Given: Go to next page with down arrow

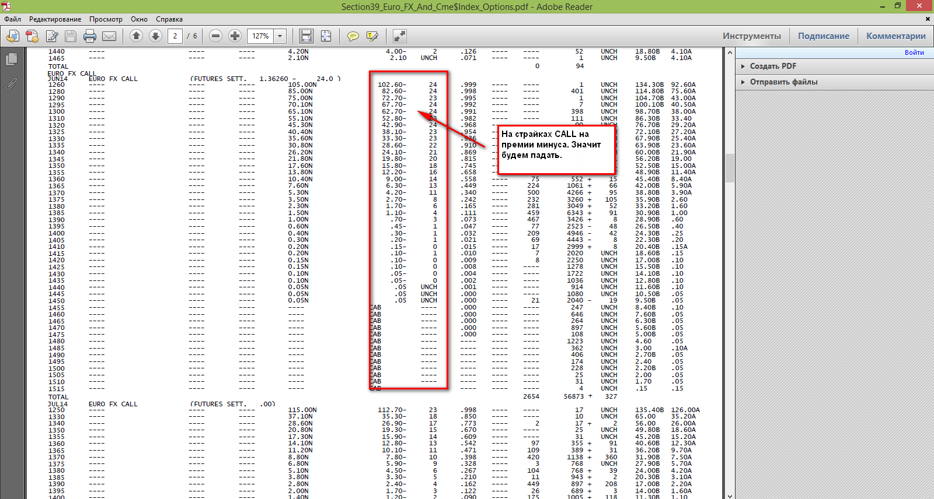Looking at the screenshot, I should click(155, 36).
